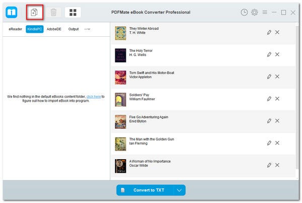This screenshot has width=302, height=203.
Task: Edit Tom Swift and His Motor-Boat
Action: click(269, 77)
